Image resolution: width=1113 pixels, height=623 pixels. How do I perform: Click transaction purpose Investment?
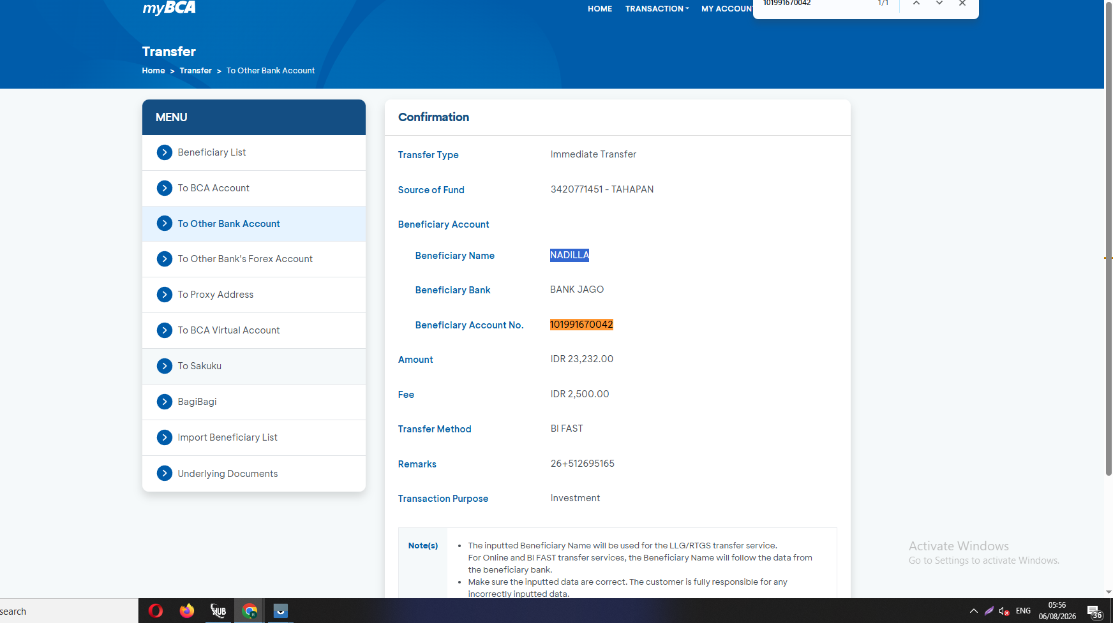[x=575, y=498]
